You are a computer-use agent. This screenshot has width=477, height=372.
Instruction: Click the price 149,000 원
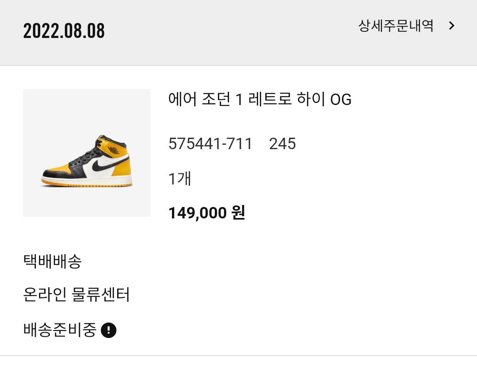click(206, 213)
